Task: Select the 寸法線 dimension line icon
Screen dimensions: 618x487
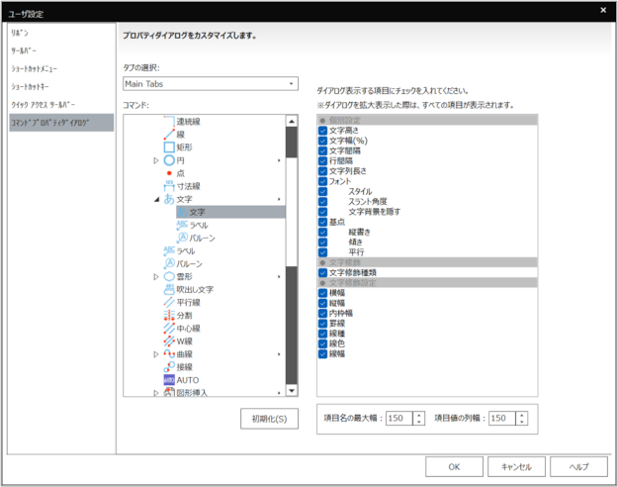Action: (168, 185)
